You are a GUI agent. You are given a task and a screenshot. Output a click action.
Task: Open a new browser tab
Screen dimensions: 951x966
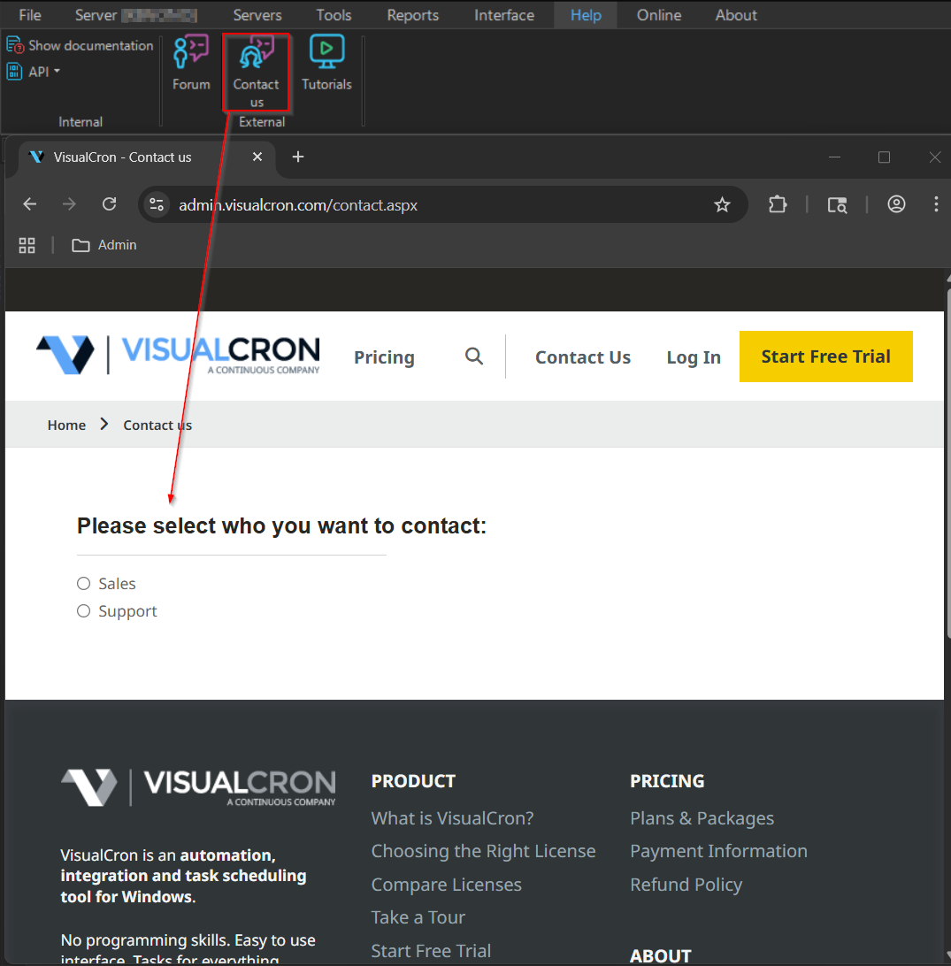[x=298, y=157]
